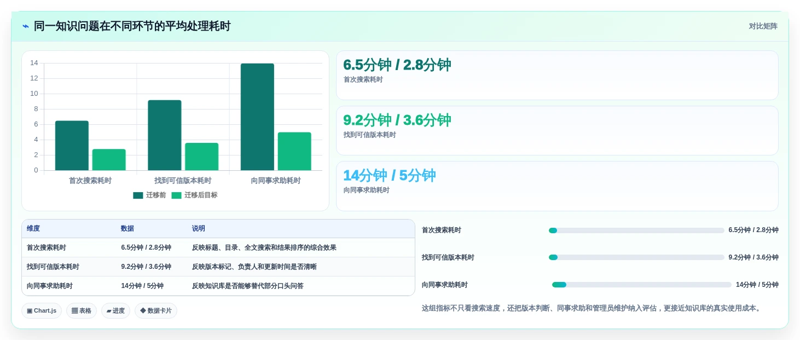The width and height of the screenshot is (800, 340).
Task: Click the 迁移前 bar for 找到可信版本耗时
Action: [164, 135]
